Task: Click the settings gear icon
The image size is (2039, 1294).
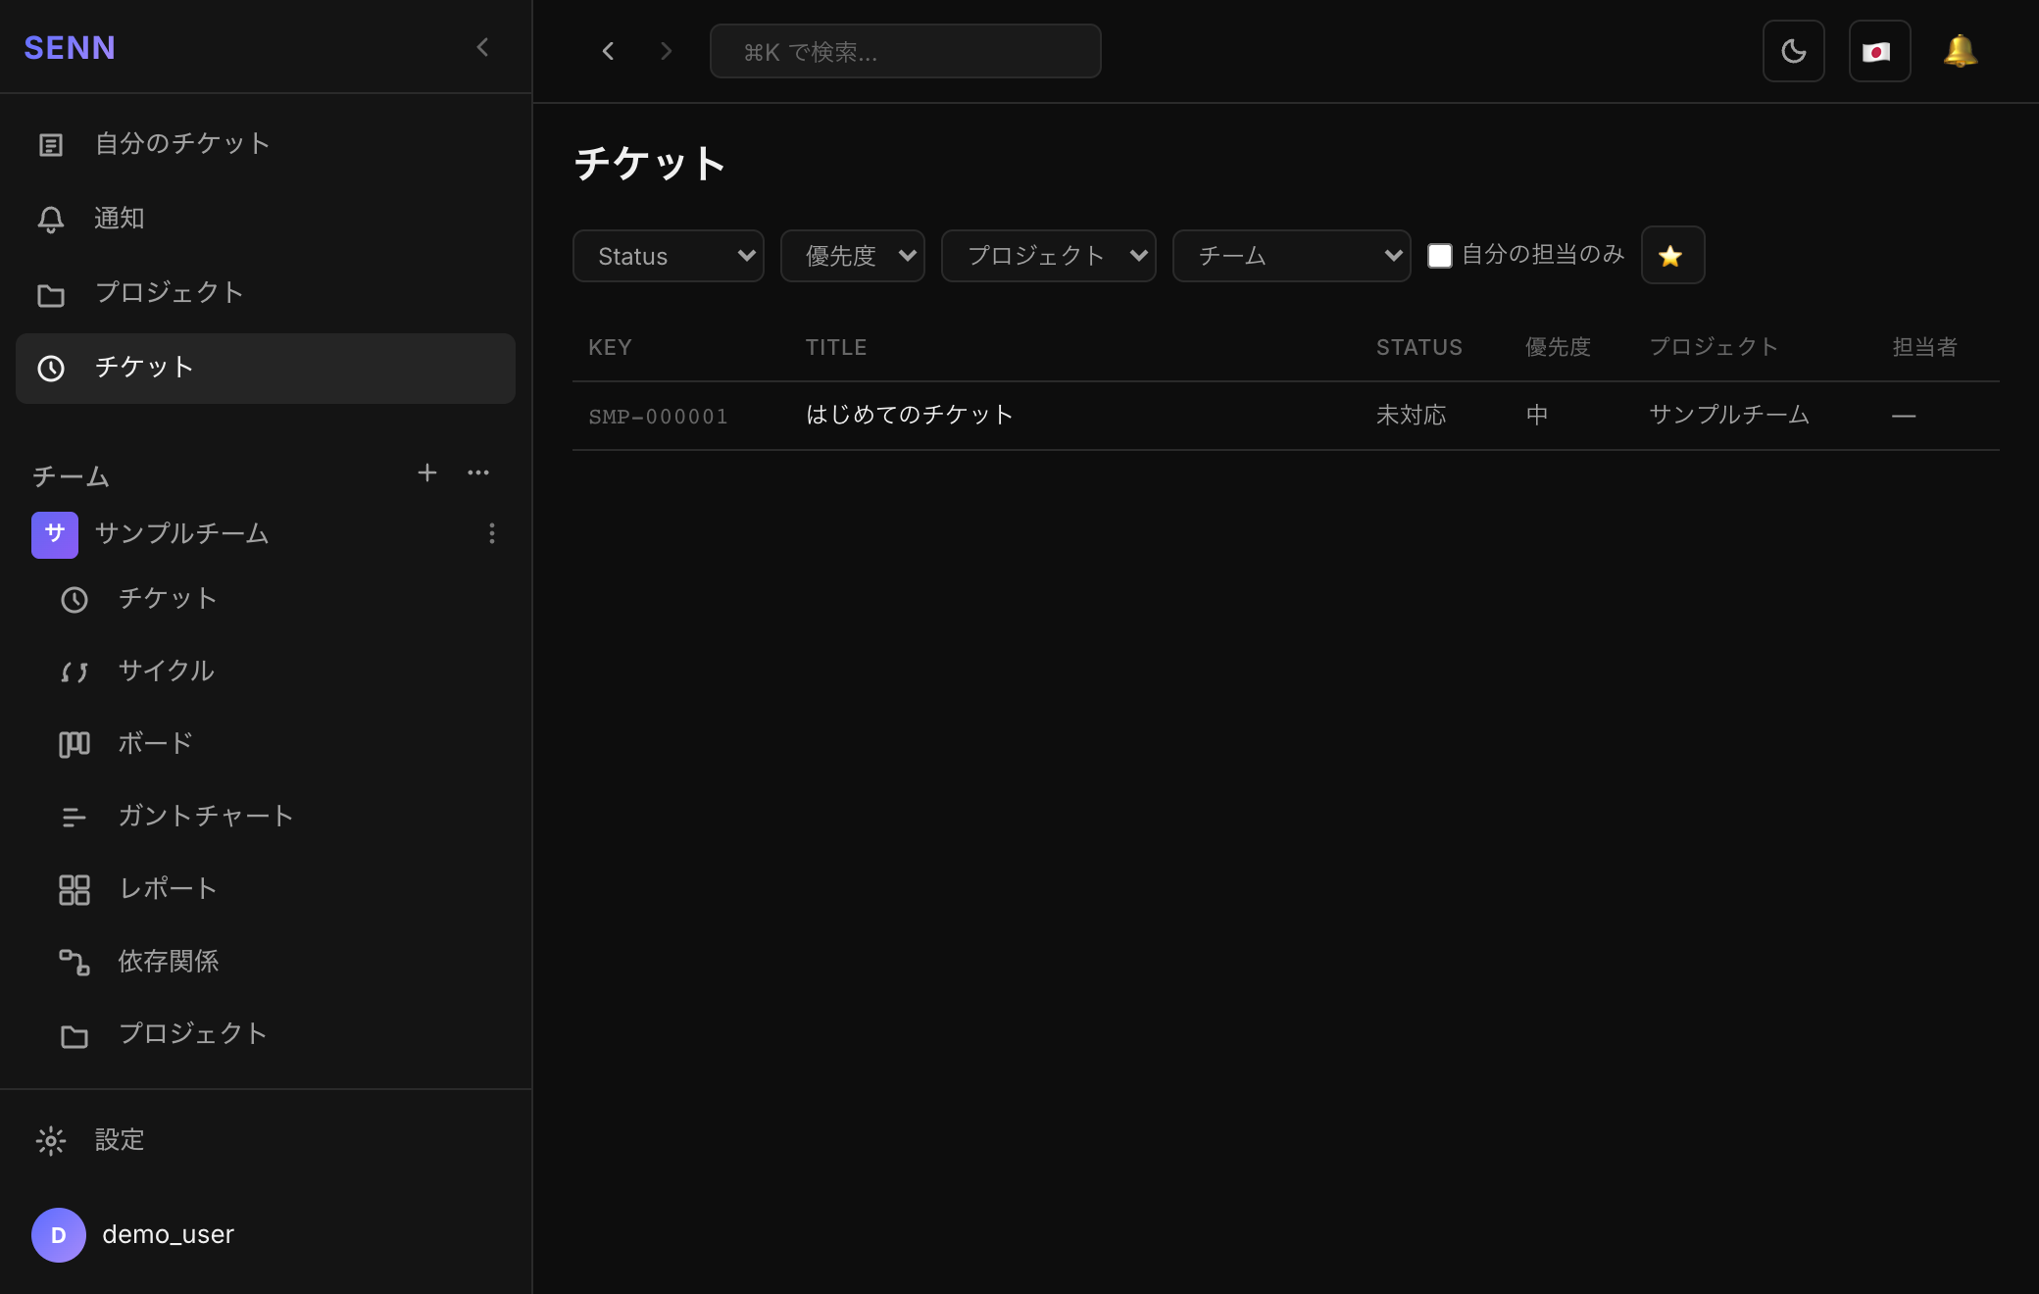Action: pyautogui.click(x=51, y=1140)
